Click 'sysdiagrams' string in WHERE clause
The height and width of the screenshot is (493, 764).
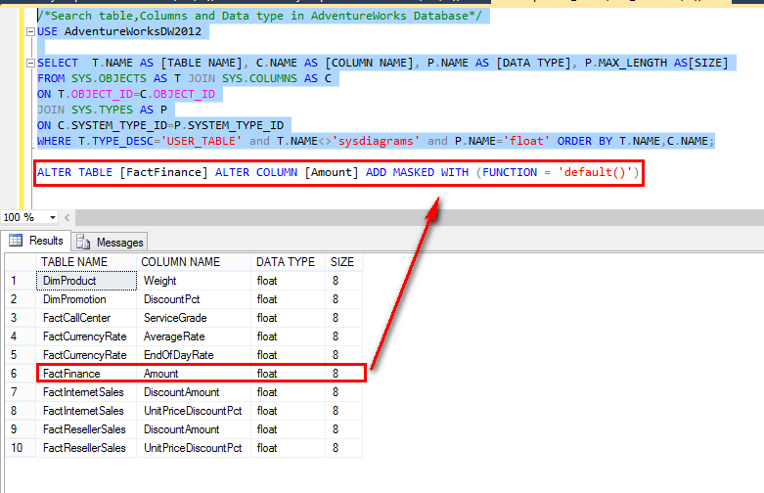click(376, 141)
